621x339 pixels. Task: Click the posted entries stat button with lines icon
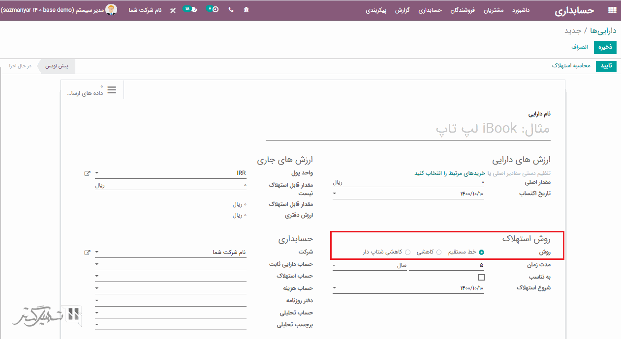pyautogui.click(x=93, y=90)
